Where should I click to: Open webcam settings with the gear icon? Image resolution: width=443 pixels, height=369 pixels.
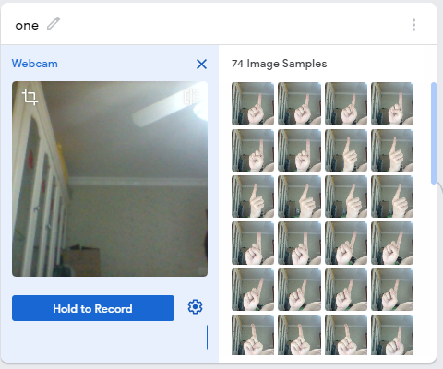click(195, 307)
